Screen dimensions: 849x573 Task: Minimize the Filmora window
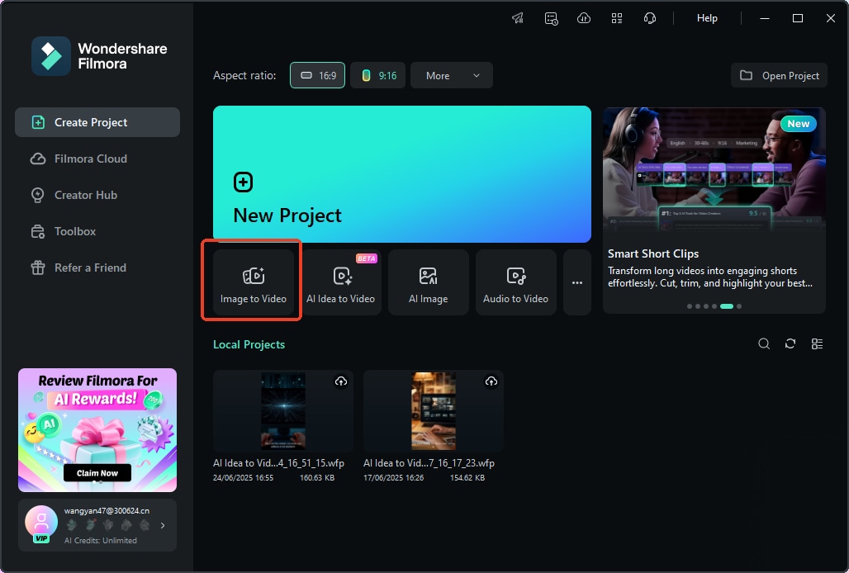coord(765,18)
